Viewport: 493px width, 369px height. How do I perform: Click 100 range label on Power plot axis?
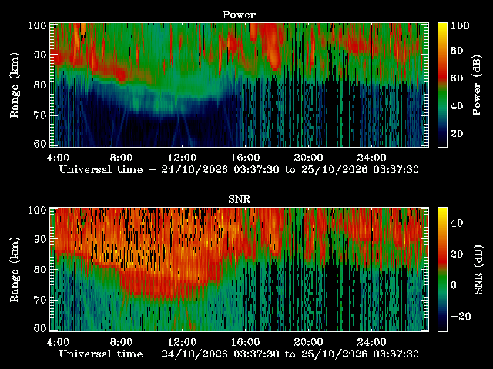38,25
